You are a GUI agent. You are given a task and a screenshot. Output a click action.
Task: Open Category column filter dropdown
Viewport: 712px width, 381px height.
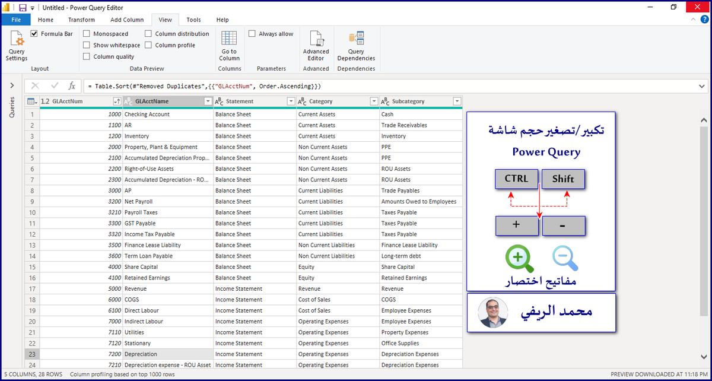[x=374, y=101]
